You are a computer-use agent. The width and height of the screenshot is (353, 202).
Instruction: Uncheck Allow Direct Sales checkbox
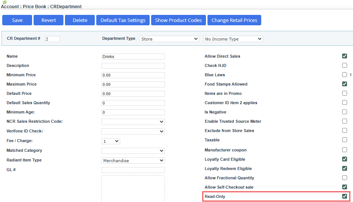[x=344, y=56]
